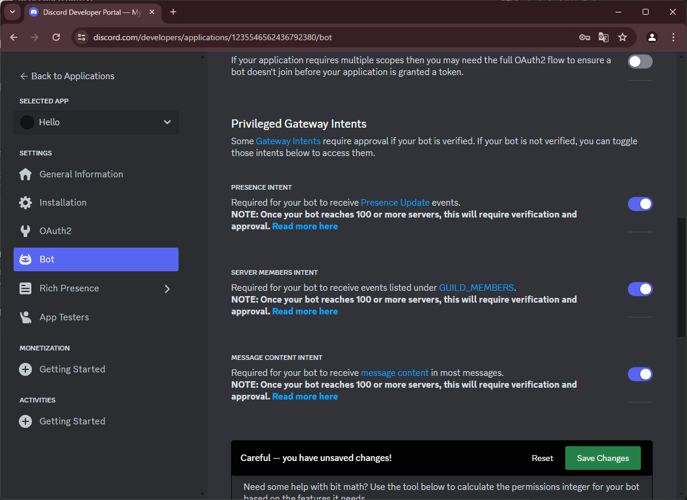Select the Bot robot icon
The height and width of the screenshot is (500, 687).
pos(25,259)
